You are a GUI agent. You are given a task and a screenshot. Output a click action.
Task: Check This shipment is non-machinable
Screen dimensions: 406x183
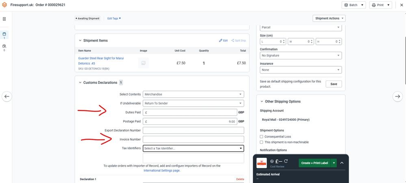pyautogui.click(x=261, y=142)
